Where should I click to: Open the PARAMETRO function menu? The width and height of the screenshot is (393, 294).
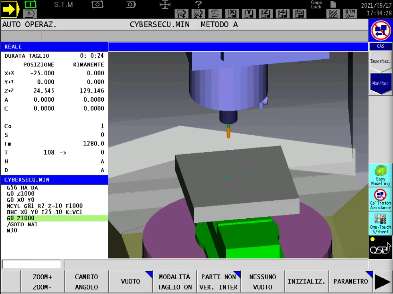[350, 282]
